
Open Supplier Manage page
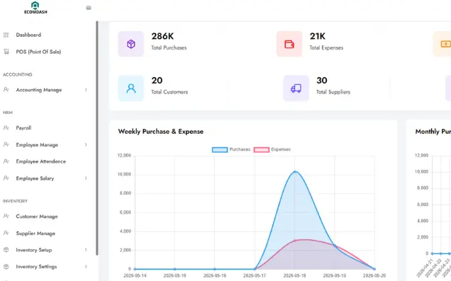tap(35, 233)
